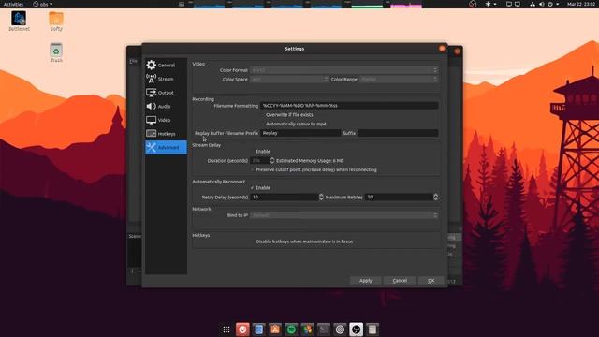
Task: Click the Maximum Retries stepper arrows
Action: coord(435,198)
